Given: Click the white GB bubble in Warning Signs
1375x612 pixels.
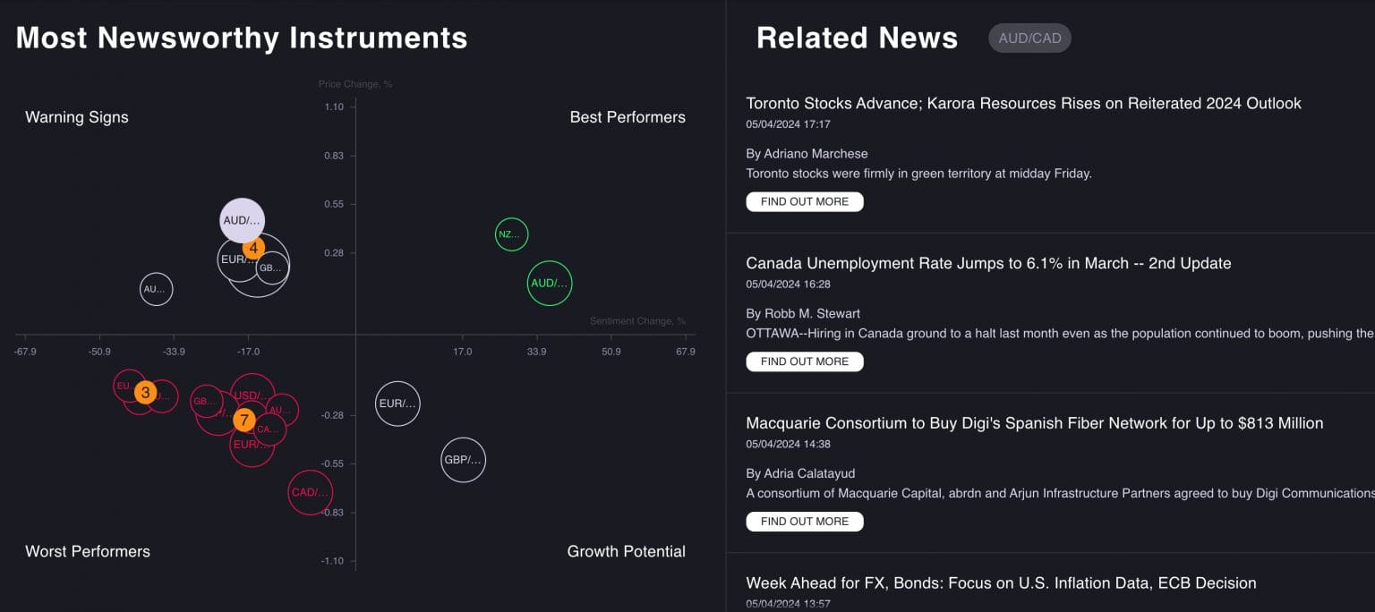Looking at the screenshot, I should tap(272, 267).
